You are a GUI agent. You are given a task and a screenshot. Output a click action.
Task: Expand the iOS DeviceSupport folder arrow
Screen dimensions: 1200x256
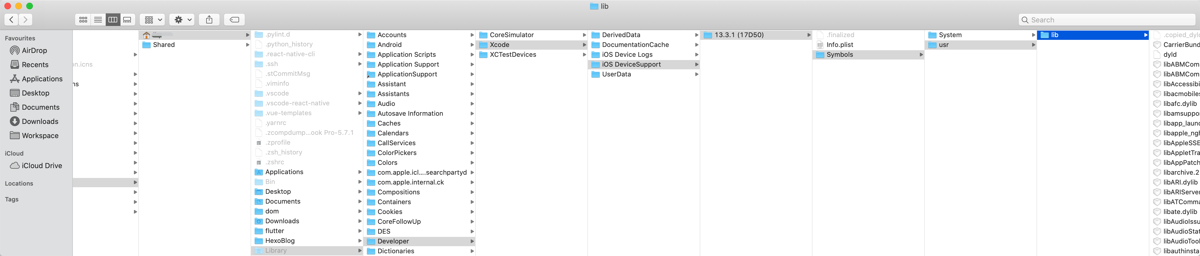click(x=696, y=65)
